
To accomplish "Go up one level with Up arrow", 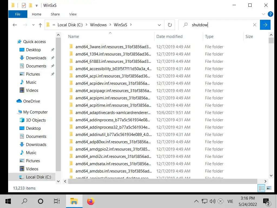I will (x=40, y=25).
